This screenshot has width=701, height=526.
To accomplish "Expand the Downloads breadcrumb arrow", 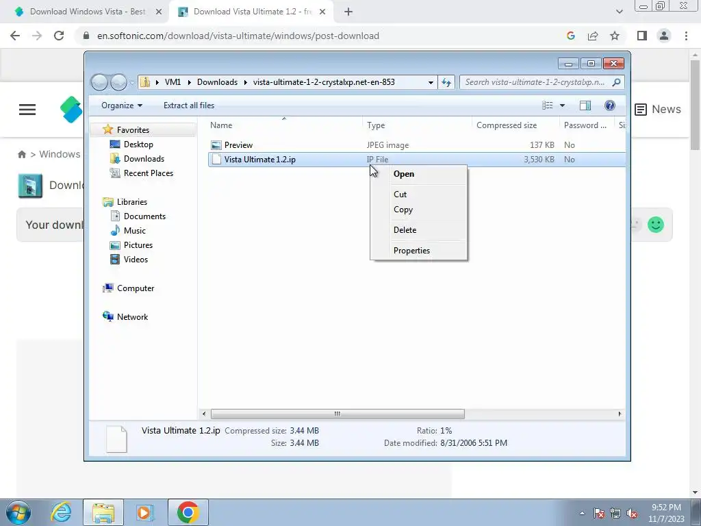I will pos(246,82).
